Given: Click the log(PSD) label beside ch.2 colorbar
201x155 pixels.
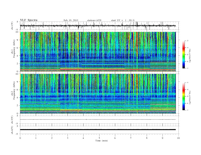Looking at the screenshot, I should point(190,97).
